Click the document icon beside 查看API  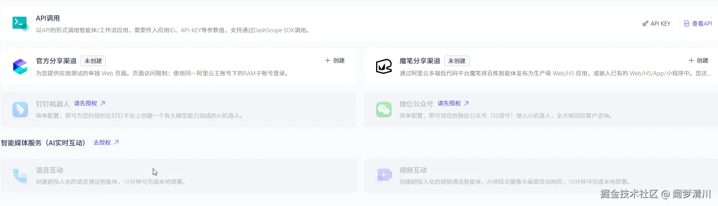[x=686, y=24]
